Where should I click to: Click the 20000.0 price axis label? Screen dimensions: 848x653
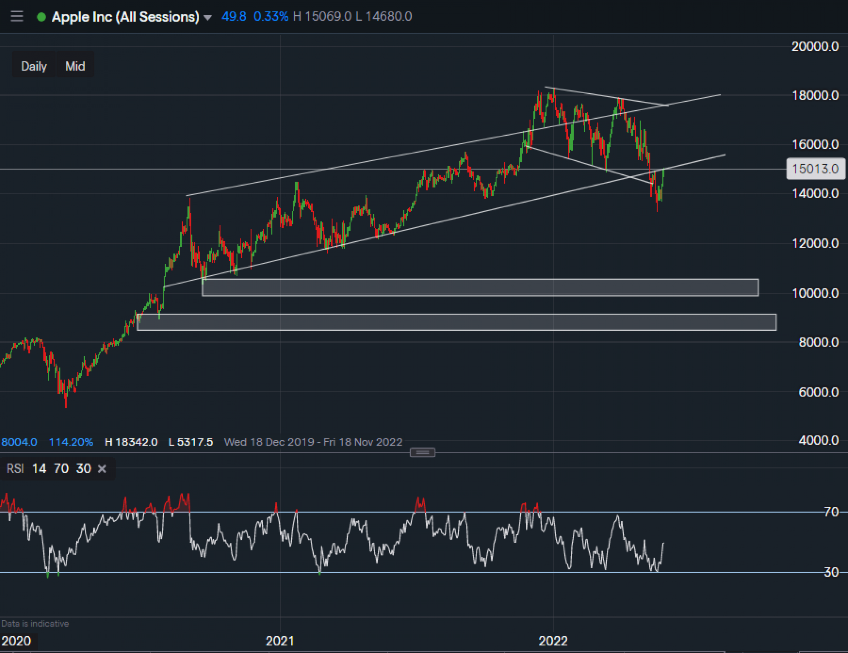point(815,46)
